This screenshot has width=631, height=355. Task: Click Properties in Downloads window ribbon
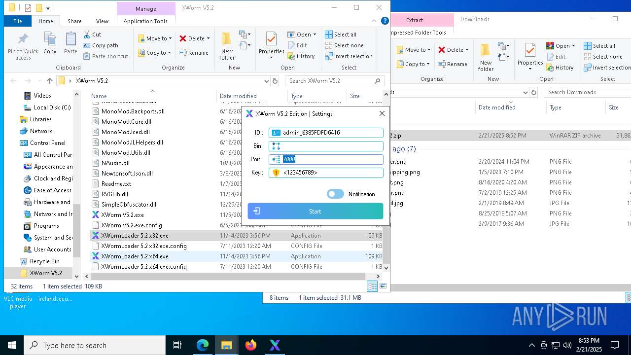pos(530,57)
